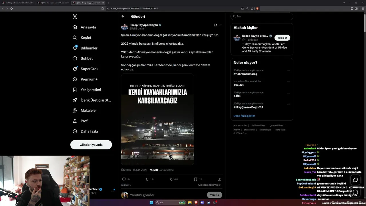366x206 pixels.
Task: Open Gizlilik Politikası footer link
Action: click(x=258, y=126)
